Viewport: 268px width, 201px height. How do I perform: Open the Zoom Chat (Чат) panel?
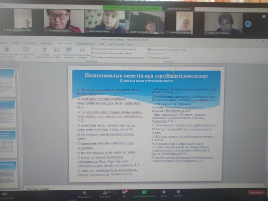[x=124, y=193]
